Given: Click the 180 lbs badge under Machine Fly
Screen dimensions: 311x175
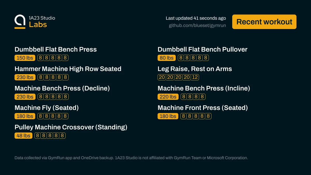Looking at the screenshot, I should pyautogui.click(x=25, y=116).
